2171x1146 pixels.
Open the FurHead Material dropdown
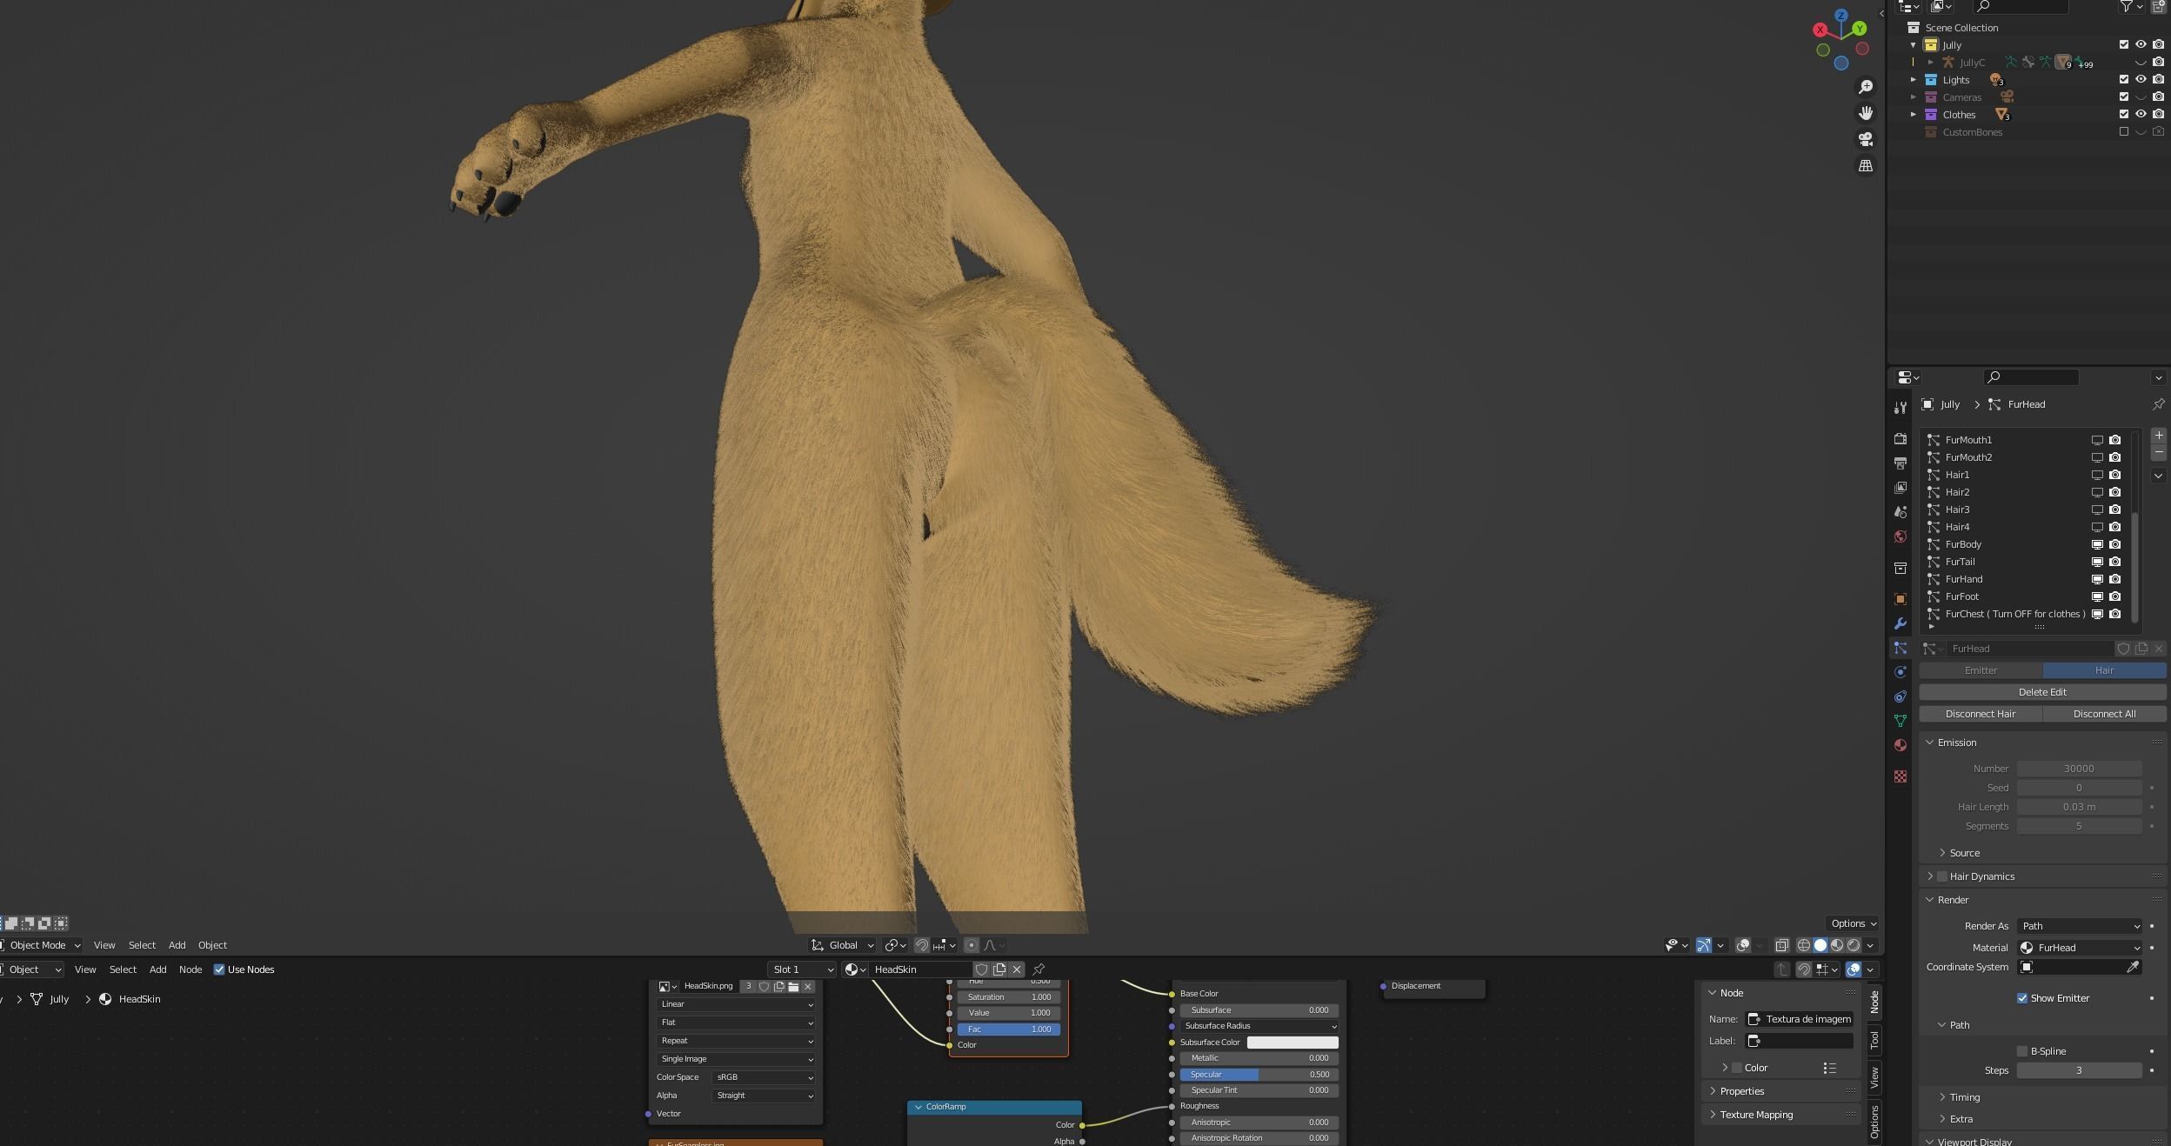point(2080,948)
